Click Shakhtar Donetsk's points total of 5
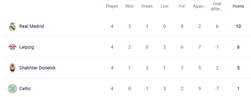Screen dimensions: 251x97 point(238,68)
